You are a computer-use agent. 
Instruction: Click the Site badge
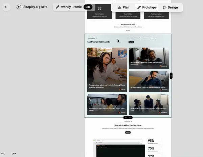click(88, 7)
